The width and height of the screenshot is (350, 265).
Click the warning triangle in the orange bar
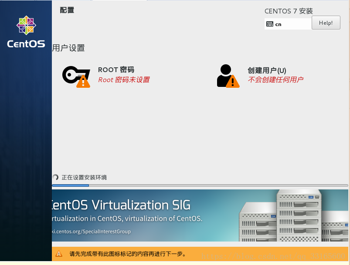click(59, 253)
